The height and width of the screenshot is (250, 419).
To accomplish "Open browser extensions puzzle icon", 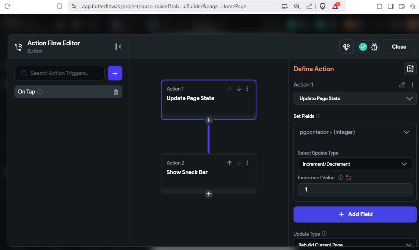I will pos(379,6).
